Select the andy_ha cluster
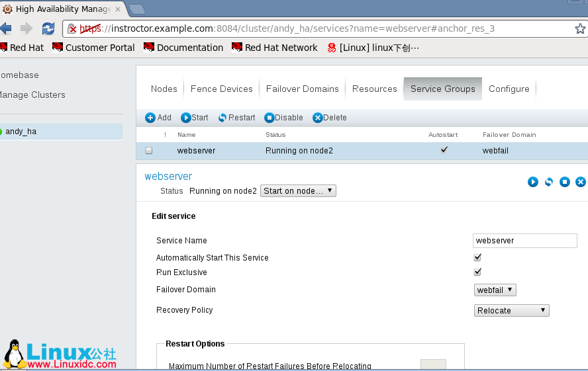 click(61, 132)
